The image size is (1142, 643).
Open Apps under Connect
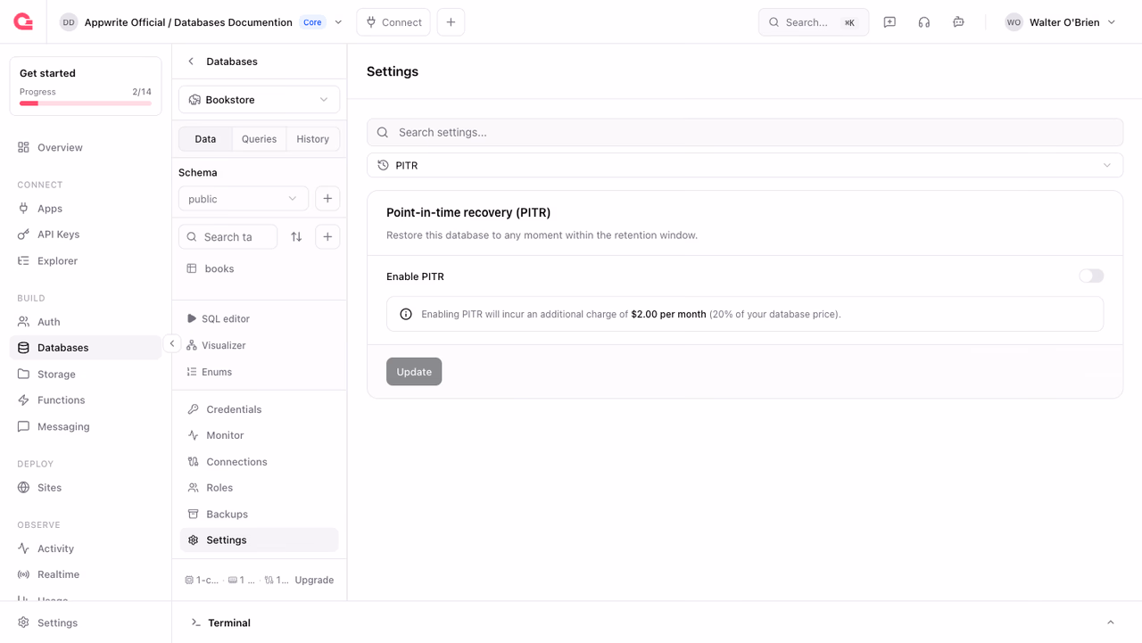pos(86,209)
